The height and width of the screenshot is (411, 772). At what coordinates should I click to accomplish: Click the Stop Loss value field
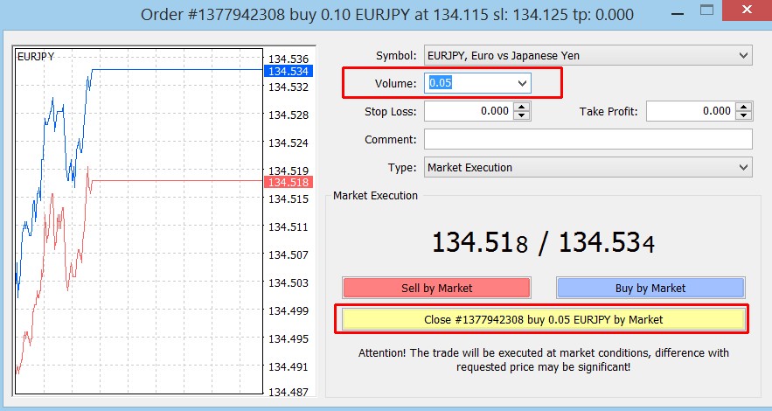[469, 111]
